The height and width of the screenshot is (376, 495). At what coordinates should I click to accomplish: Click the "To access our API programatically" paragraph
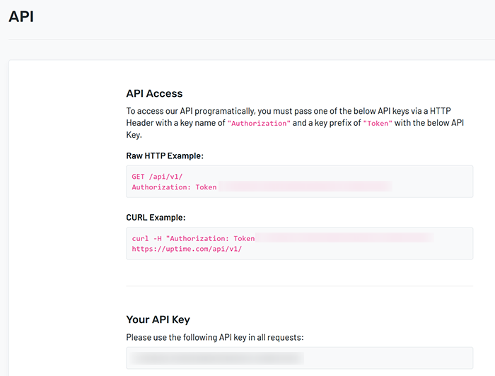pos(295,123)
